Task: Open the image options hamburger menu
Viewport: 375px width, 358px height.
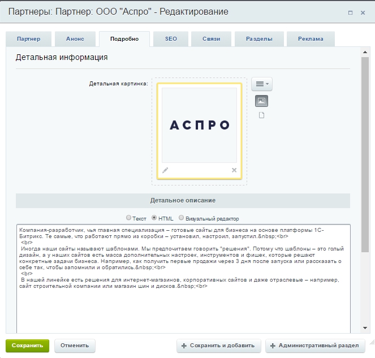Action: point(262,84)
